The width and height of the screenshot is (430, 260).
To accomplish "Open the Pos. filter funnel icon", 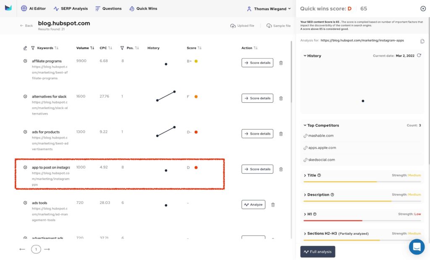I will (x=122, y=48).
